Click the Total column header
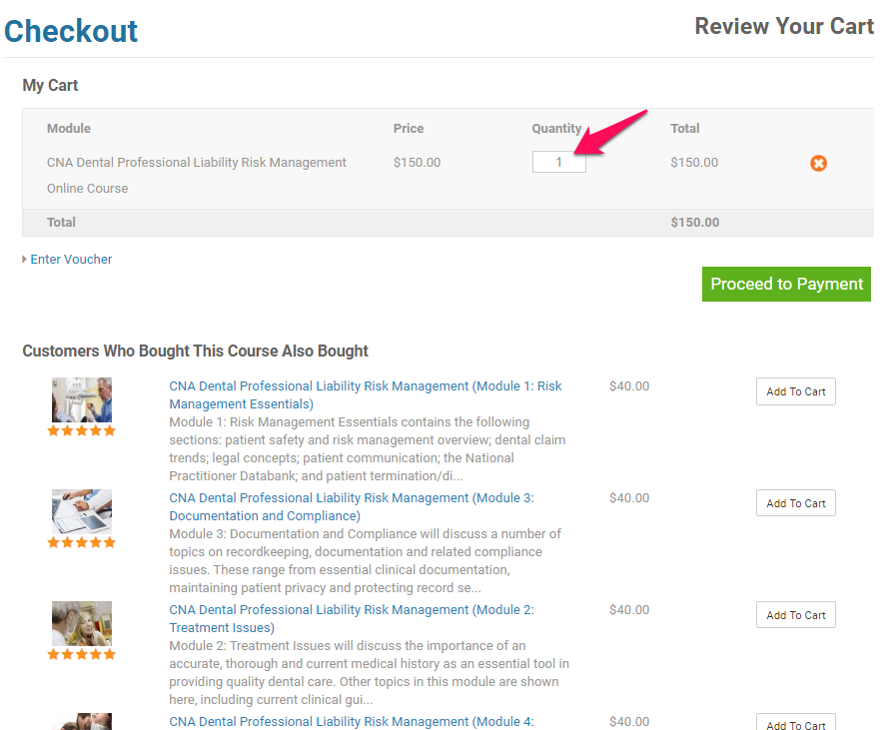The image size is (885, 730). point(684,128)
